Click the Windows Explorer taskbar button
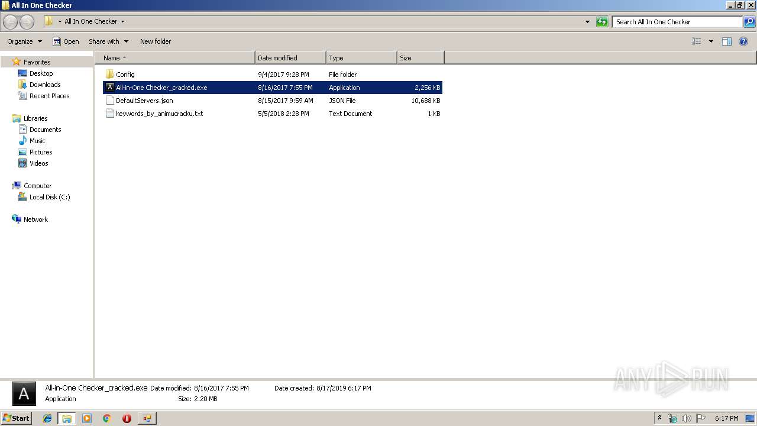 pos(67,418)
